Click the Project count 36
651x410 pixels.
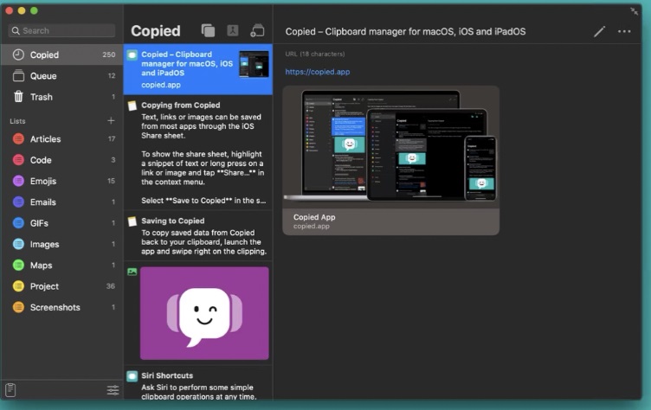point(111,286)
